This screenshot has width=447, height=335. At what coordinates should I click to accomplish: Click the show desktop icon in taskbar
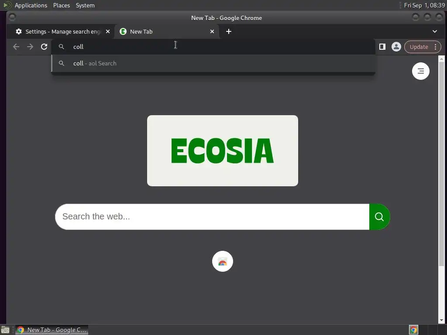click(x=5, y=330)
